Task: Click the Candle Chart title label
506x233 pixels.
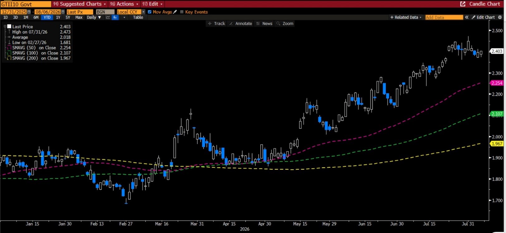Action: [x=485, y=4]
